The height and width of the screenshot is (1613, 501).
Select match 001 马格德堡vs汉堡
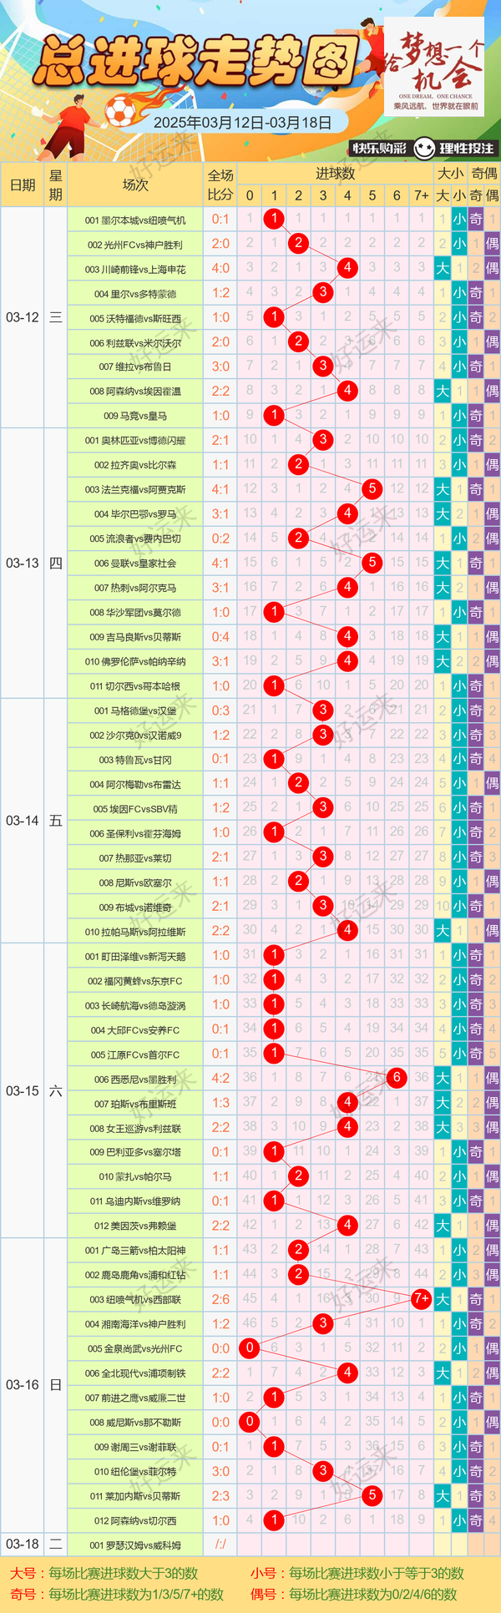click(x=135, y=710)
